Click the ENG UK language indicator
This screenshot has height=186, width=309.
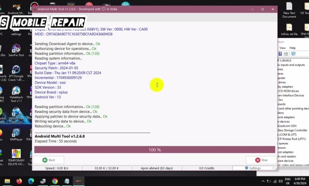(288, 181)
